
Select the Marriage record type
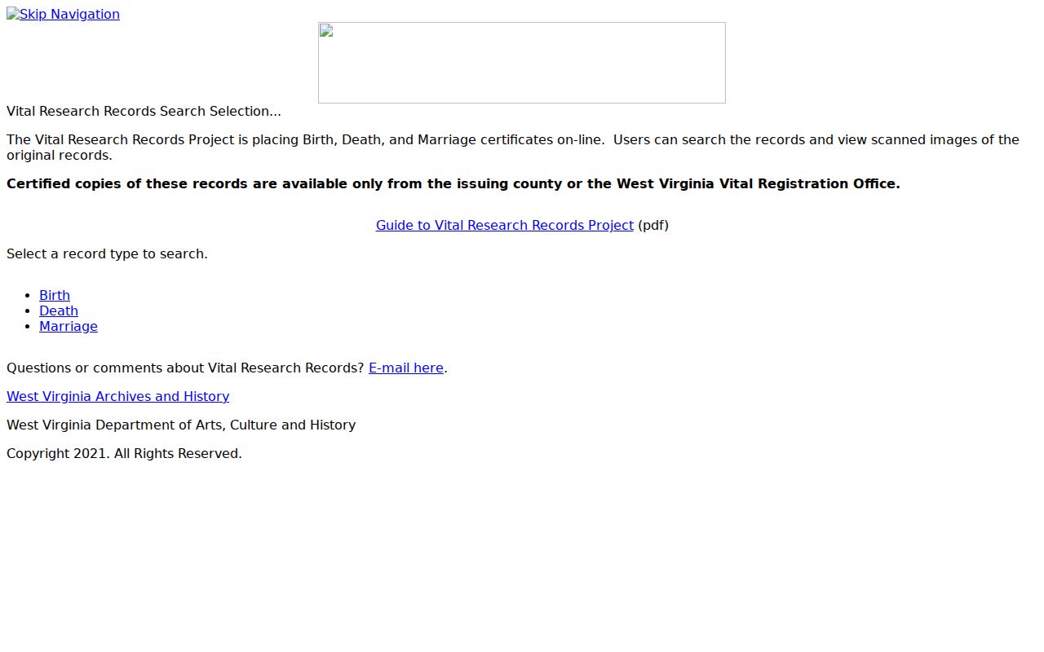coord(69,326)
